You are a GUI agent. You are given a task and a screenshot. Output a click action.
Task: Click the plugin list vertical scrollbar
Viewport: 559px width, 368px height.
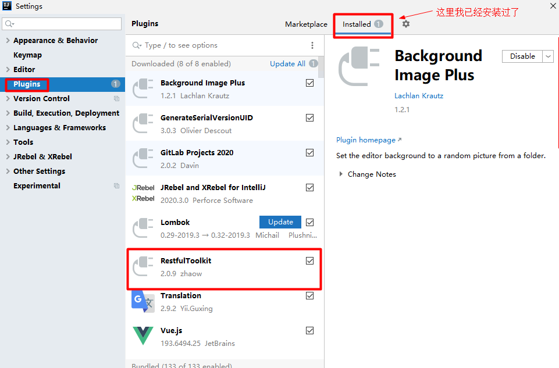tap(321, 67)
